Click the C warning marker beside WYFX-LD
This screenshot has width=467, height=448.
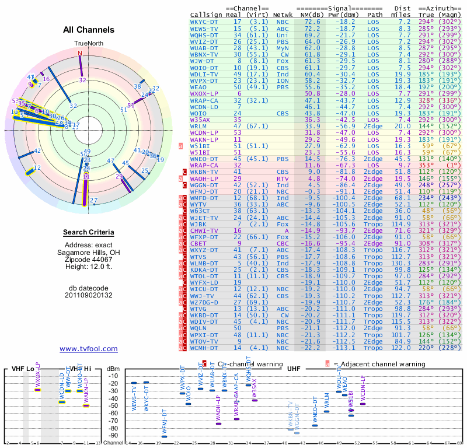coord(184,283)
